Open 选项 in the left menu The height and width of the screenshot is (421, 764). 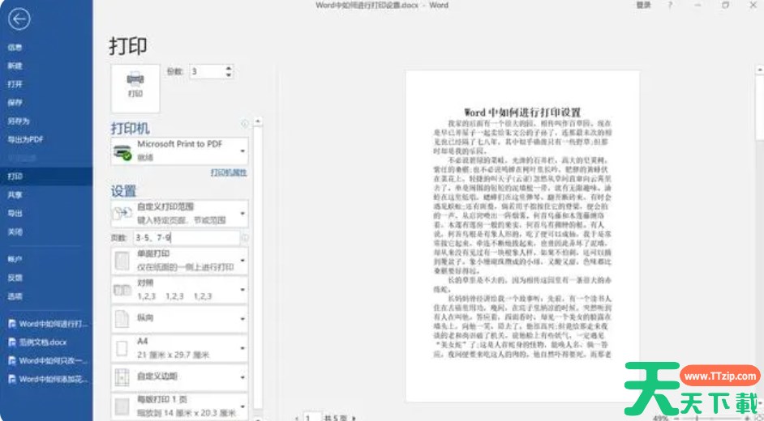pyautogui.click(x=15, y=296)
